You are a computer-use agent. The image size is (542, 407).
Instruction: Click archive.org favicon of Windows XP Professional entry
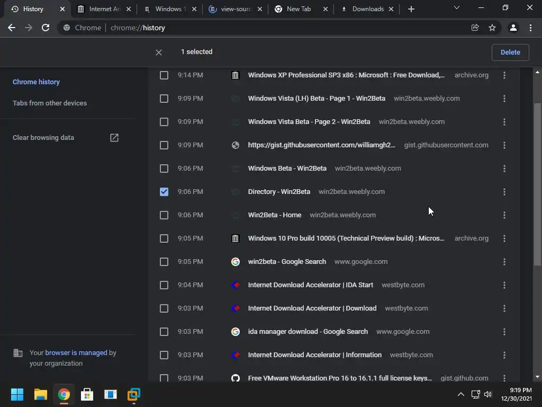[236, 75]
